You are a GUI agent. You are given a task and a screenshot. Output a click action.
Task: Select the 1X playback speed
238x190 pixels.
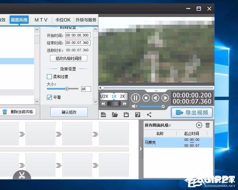click(114, 96)
